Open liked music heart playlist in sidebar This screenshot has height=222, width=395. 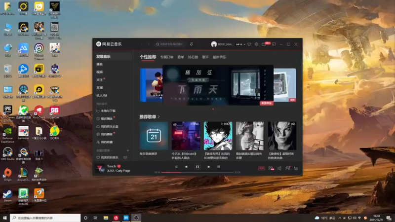point(108,157)
